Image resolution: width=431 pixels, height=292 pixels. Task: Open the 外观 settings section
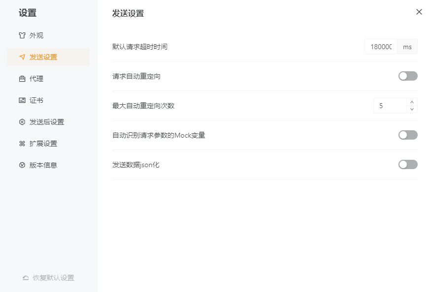[x=48, y=35]
